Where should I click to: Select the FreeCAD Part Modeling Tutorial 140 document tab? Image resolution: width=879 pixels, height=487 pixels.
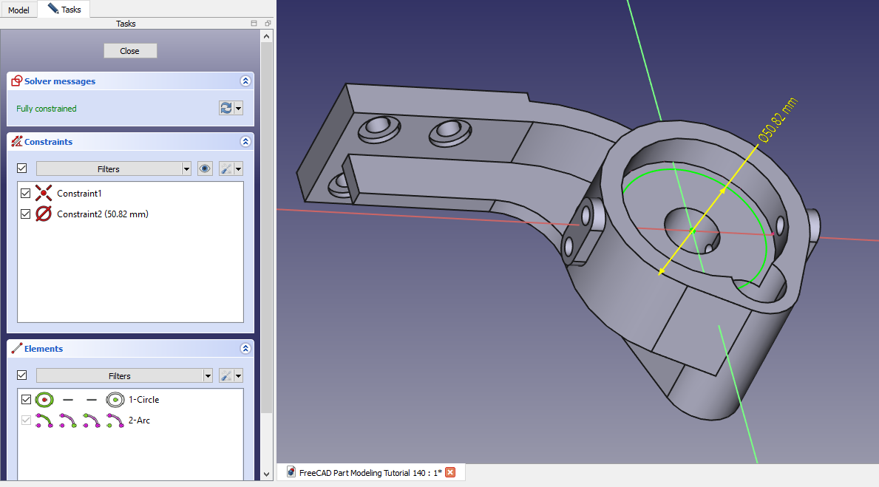370,472
